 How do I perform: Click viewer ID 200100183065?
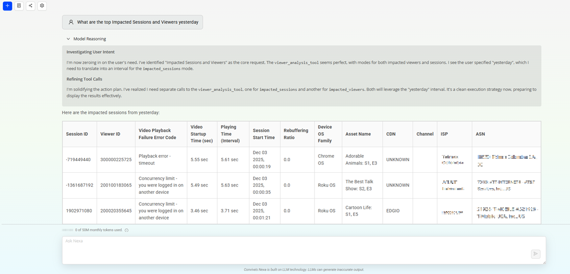pos(116,185)
